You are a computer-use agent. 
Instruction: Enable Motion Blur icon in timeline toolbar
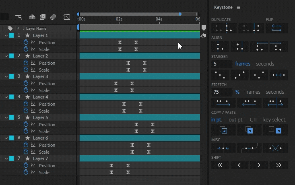[54, 17]
